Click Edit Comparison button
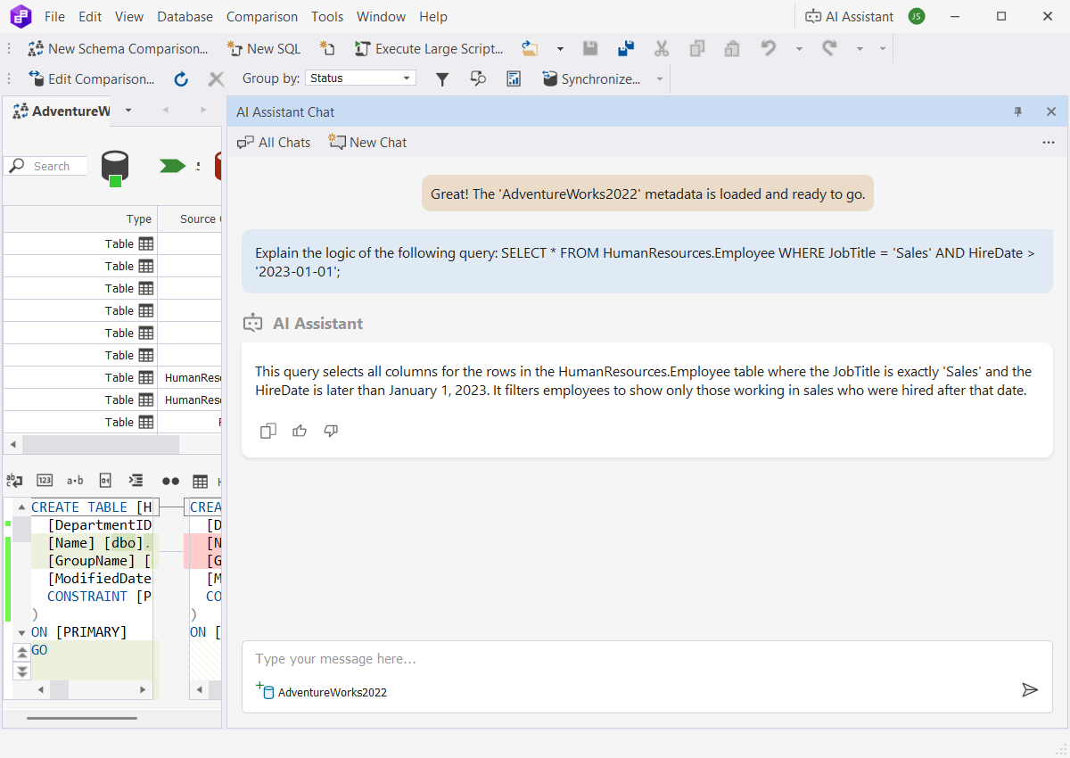1070x758 pixels. click(x=91, y=78)
